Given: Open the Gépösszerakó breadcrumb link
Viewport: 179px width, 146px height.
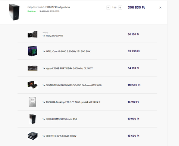Looking at the screenshot, I should tap(36, 7).
